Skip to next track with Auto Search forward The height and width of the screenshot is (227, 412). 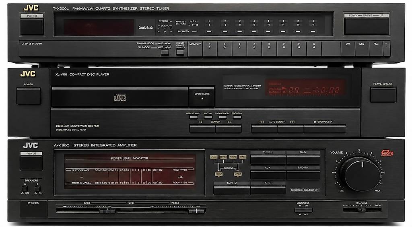point(290,129)
